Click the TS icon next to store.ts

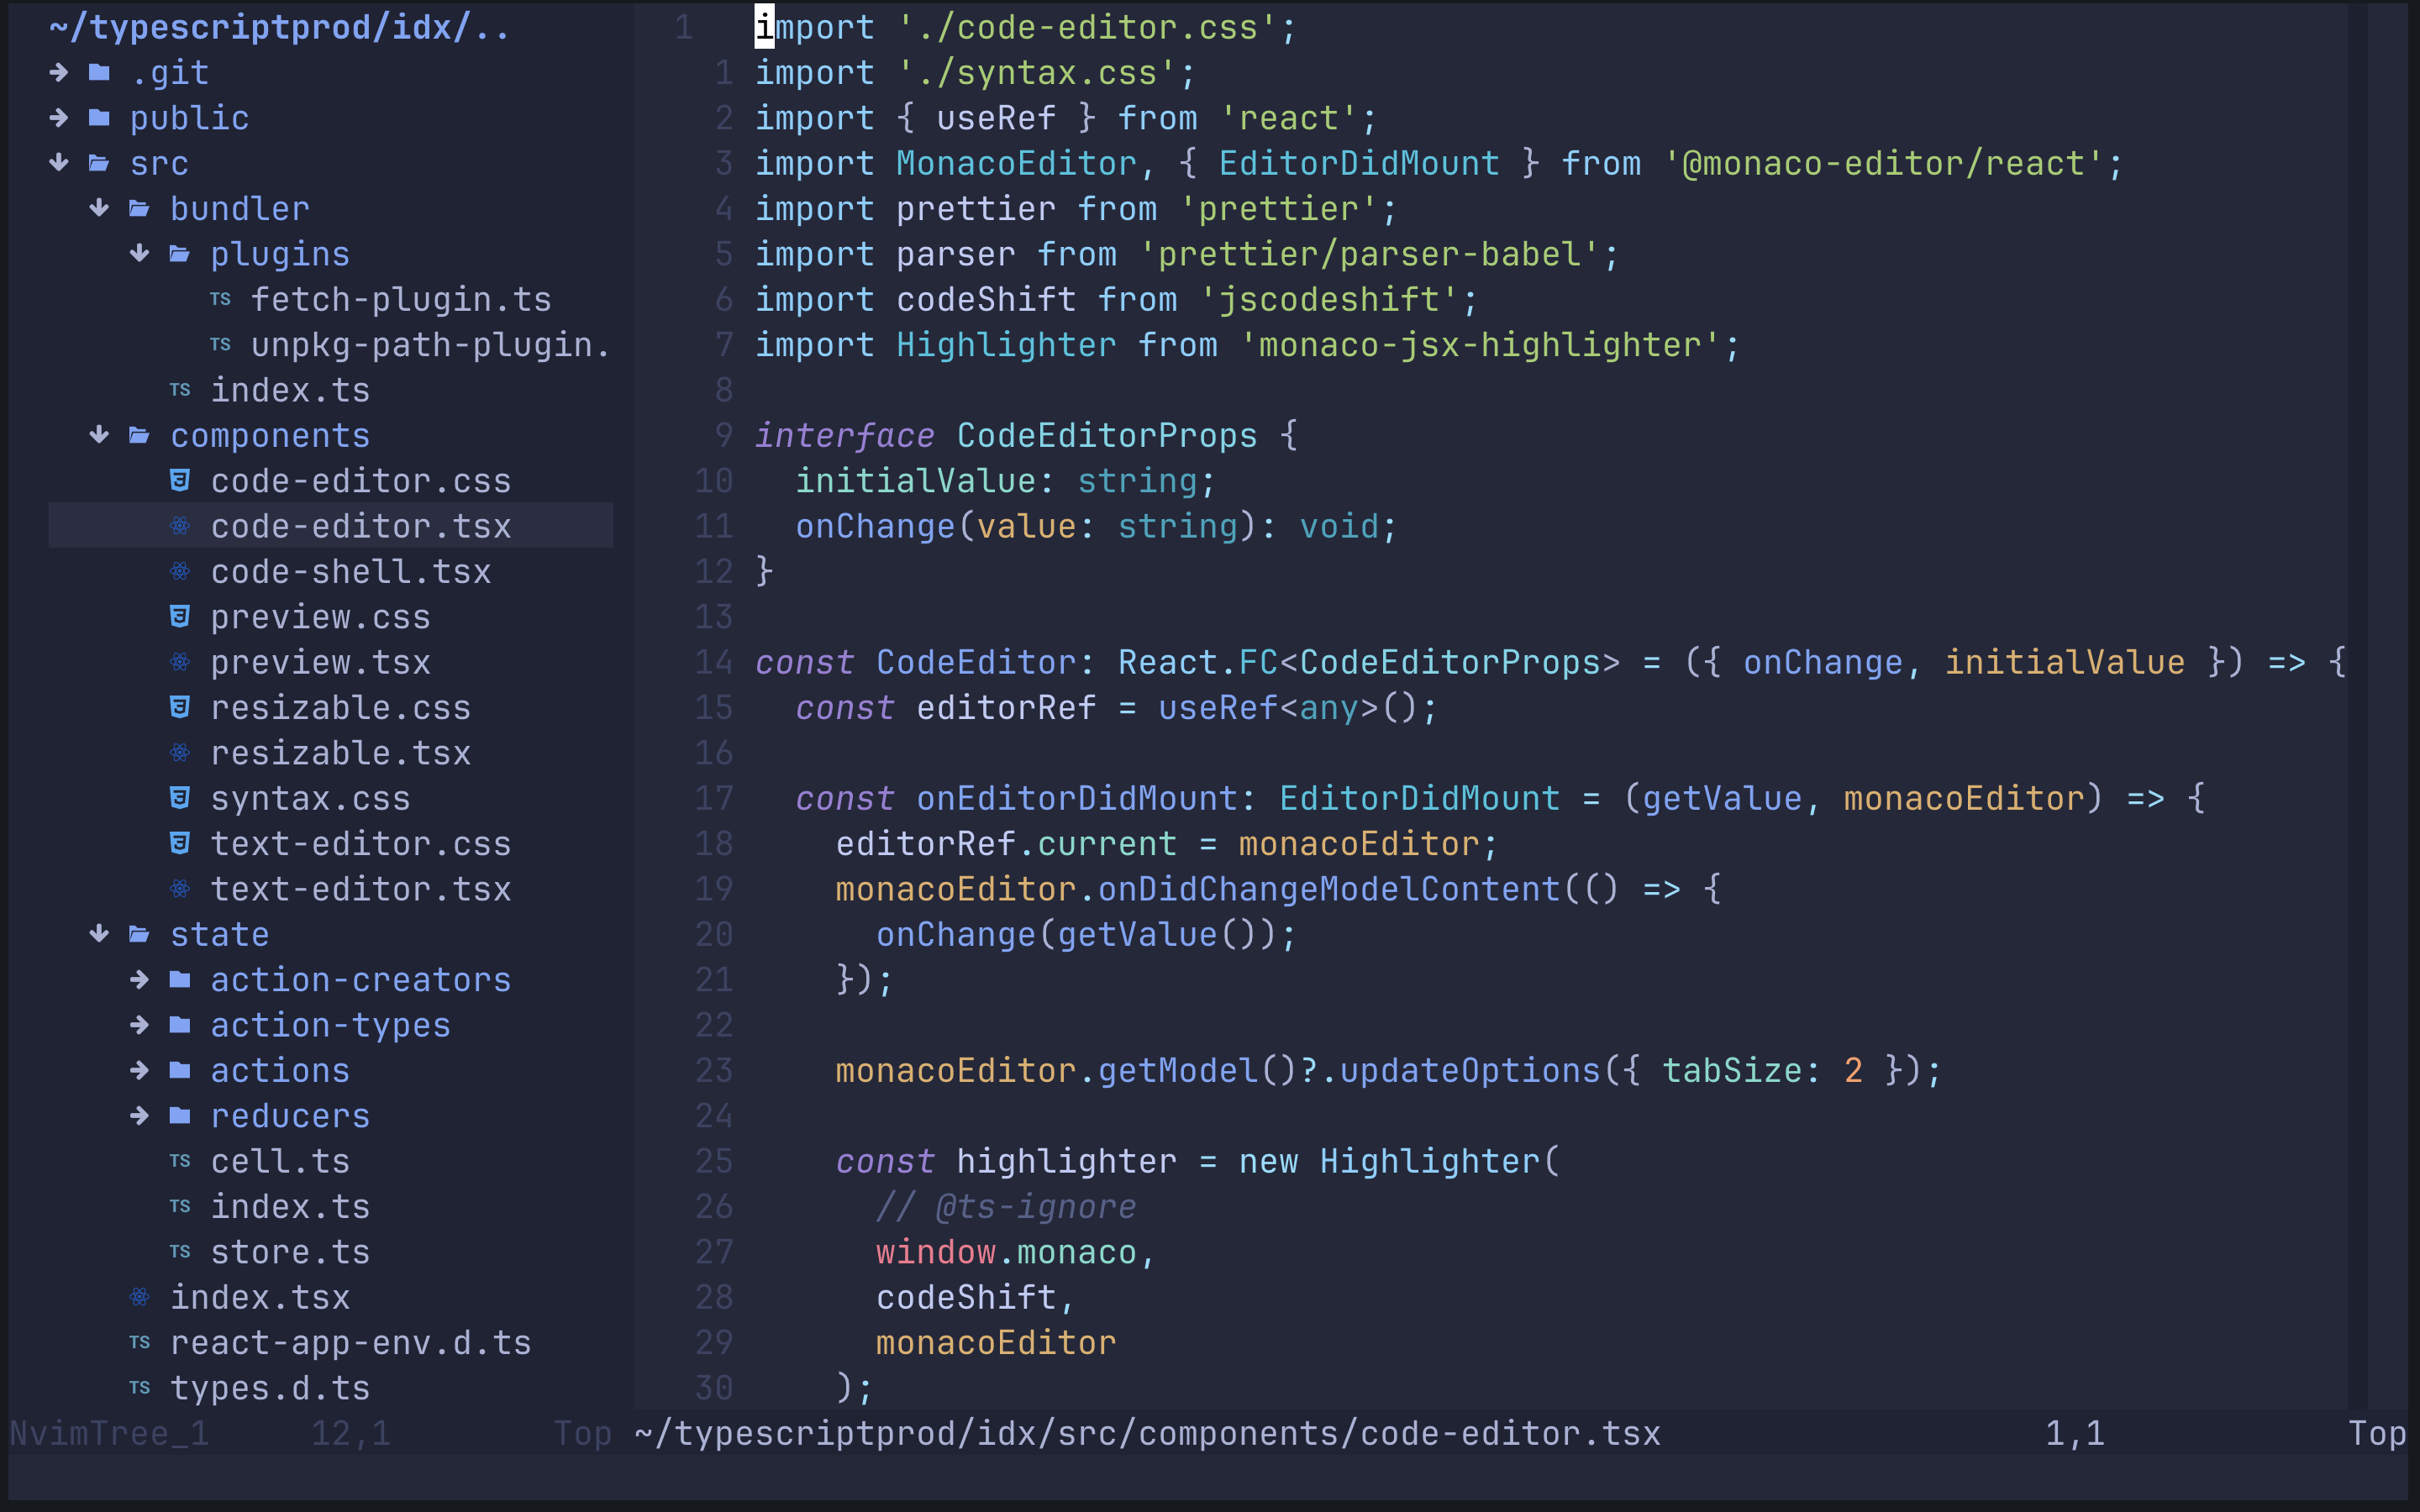180,1252
